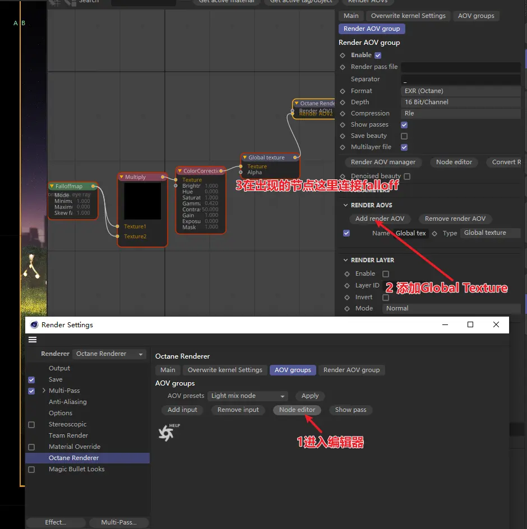
Task: Collapse the RENDER LAYER section
Action: coord(345,260)
